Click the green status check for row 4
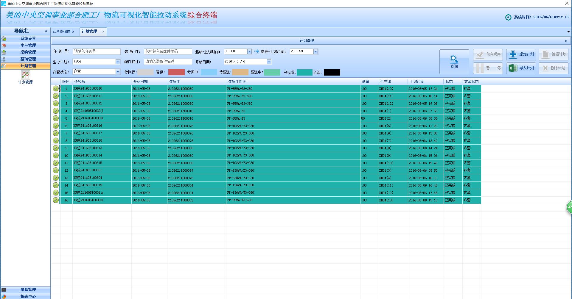Screen dimensions: 572x299 (56, 111)
